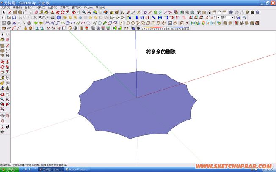
Task: Select the Tape Measure tool in top toolbar
Action: point(41,12)
